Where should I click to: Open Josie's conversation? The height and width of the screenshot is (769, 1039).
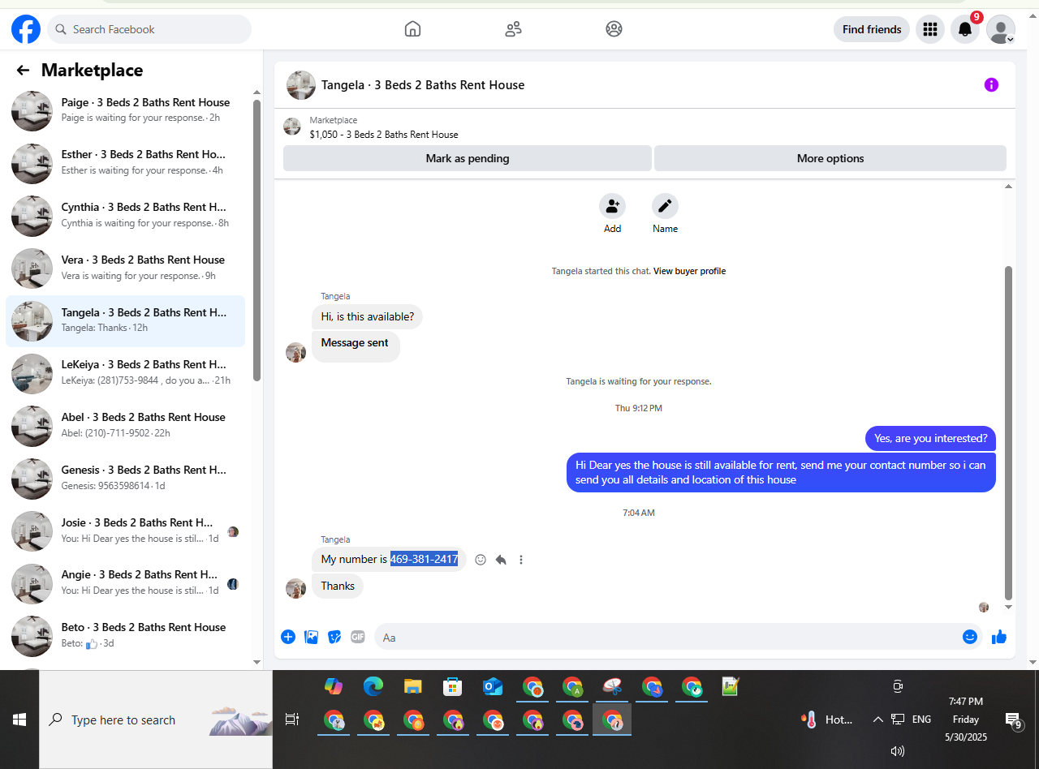[x=126, y=531]
